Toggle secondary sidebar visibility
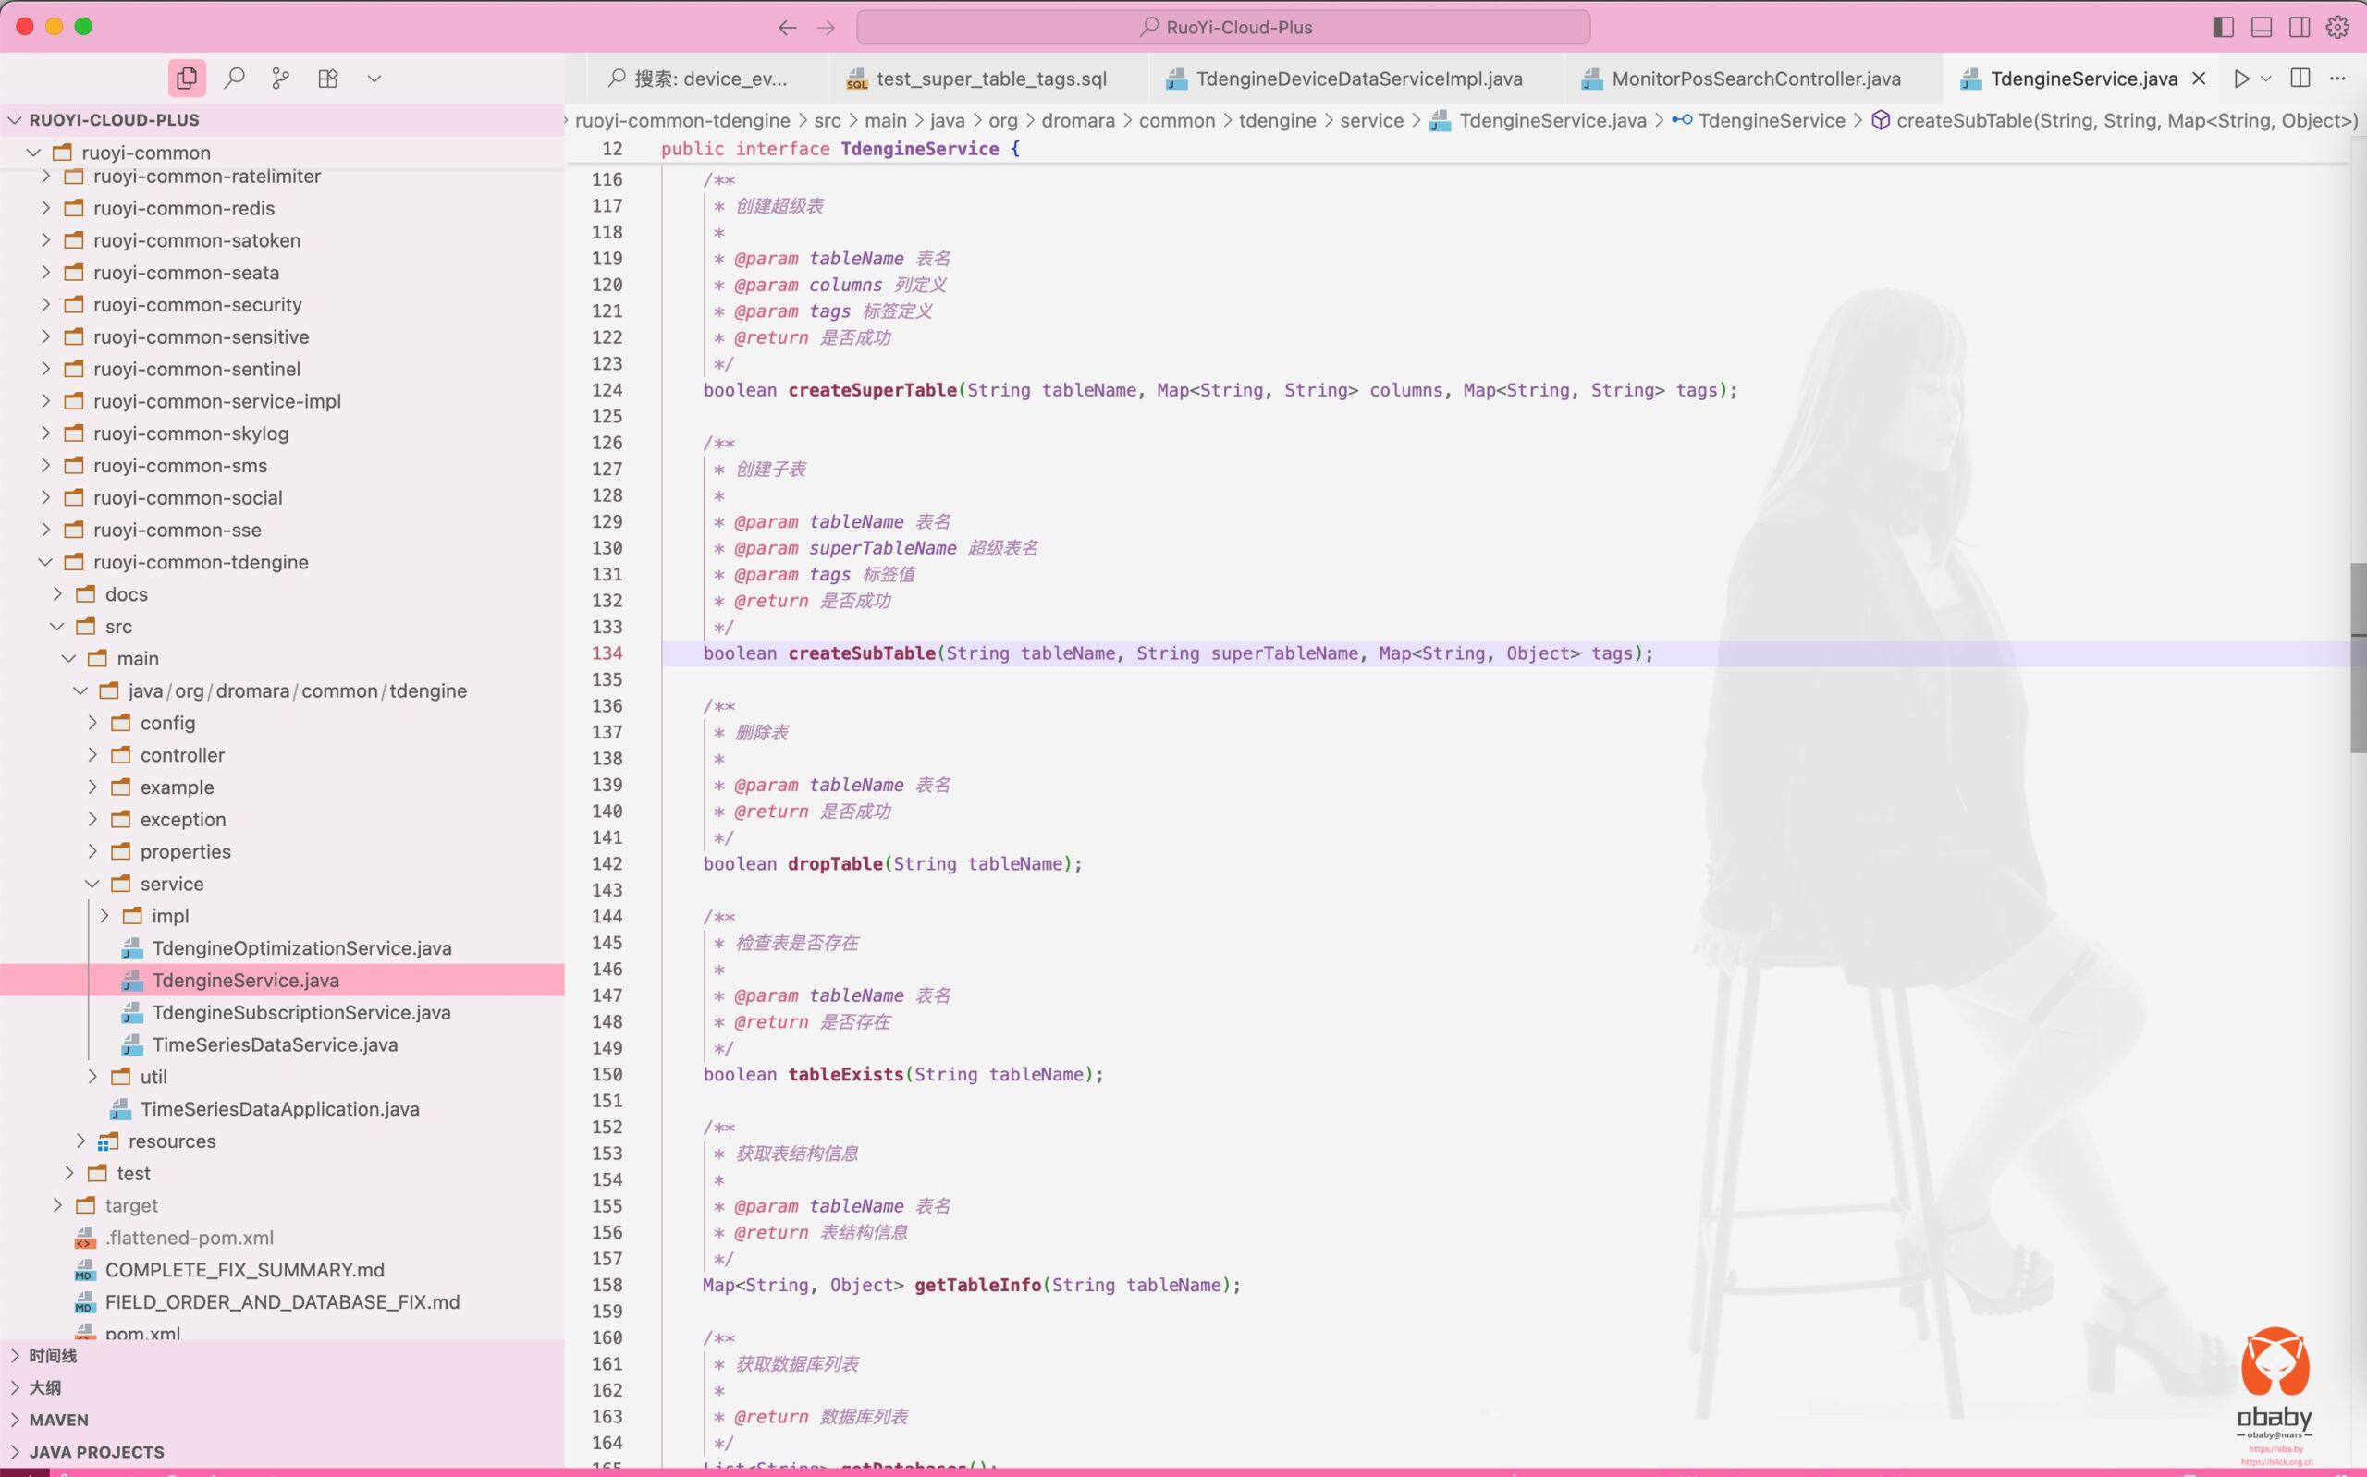2367x1477 pixels. click(2300, 28)
